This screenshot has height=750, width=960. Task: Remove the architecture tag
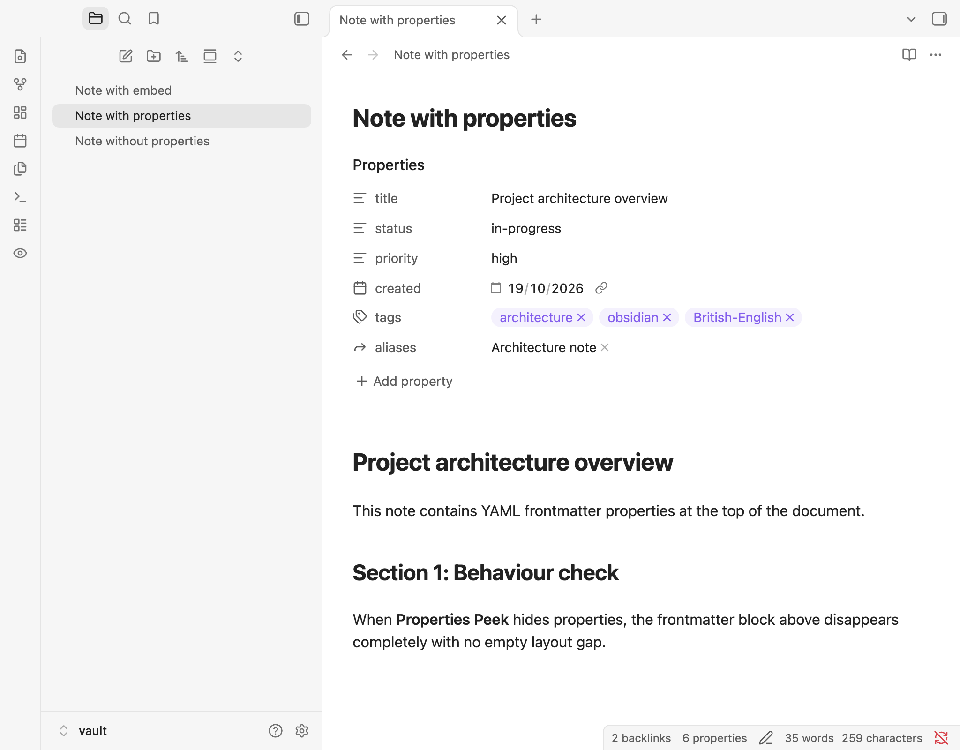[581, 317]
